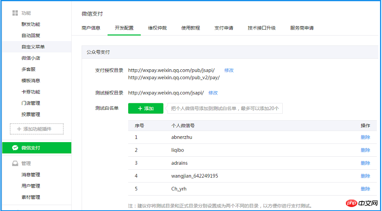Viewport: 382px width, 211px height.
Task: Select 微信支付 green sidebar item
Action: pyautogui.click(x=37, y=148)
